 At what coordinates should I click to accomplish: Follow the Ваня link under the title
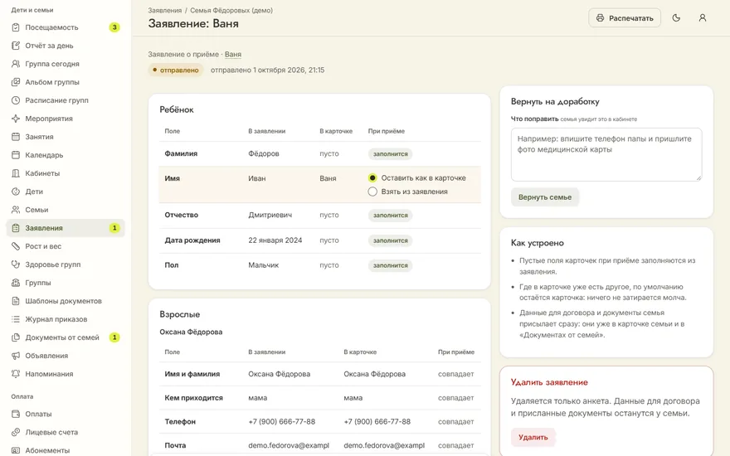pyautogui.click(x=233, y=54)
